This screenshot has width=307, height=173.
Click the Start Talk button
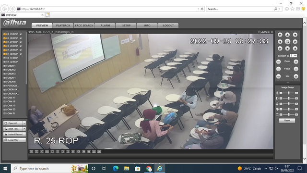[13, 129]
